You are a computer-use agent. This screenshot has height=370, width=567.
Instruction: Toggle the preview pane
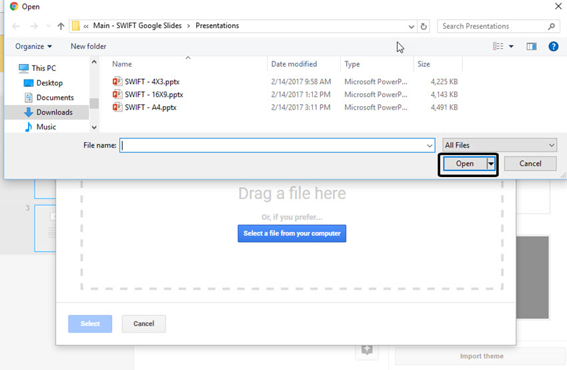coord(531,46)
